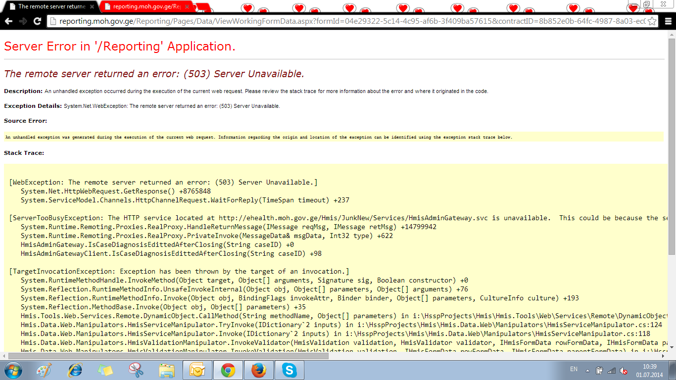676x380 pixels.
Task: Switch to 'The remote server returne' tab
Action: [x=49, y=6]
